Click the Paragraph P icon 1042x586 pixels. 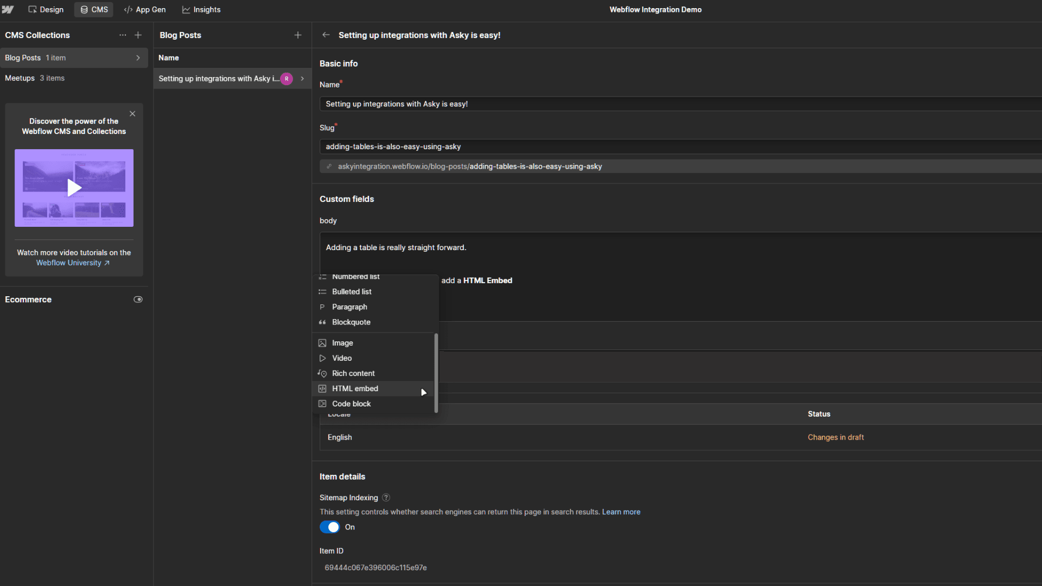point(322,307)
